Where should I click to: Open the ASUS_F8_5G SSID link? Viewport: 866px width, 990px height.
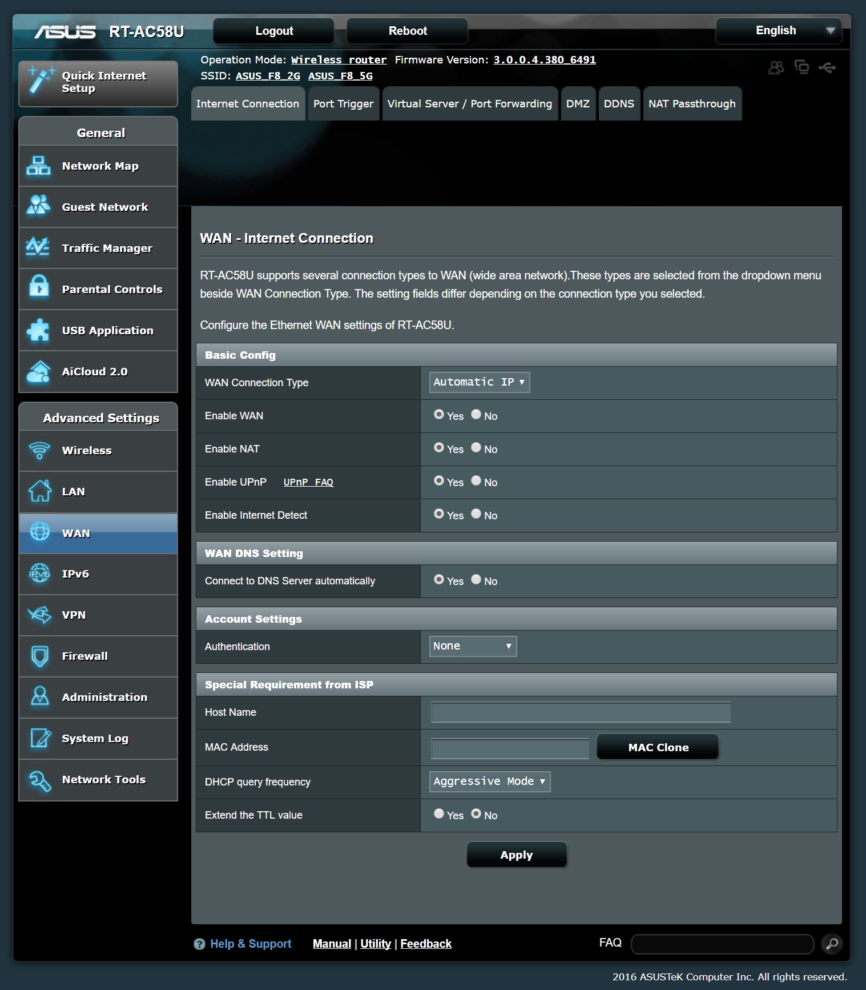[340, 76]
